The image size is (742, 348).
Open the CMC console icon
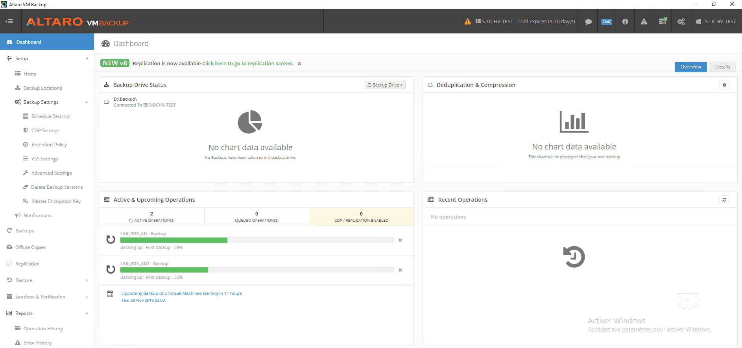coord(607,22)
